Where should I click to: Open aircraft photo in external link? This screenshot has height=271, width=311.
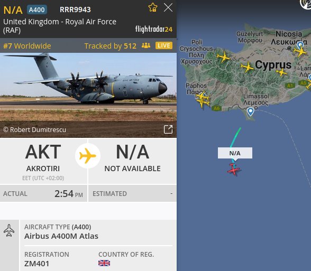[168, 129]
